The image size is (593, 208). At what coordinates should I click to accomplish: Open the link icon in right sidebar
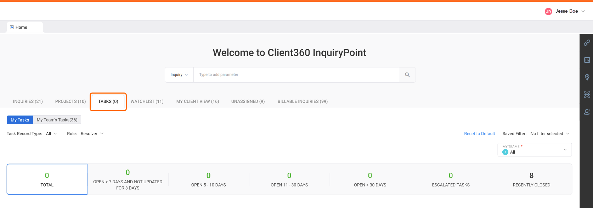click(x=587, y=43)
